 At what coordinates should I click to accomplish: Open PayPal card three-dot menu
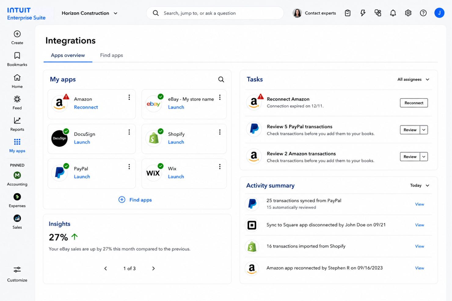[x=129, y=167]
